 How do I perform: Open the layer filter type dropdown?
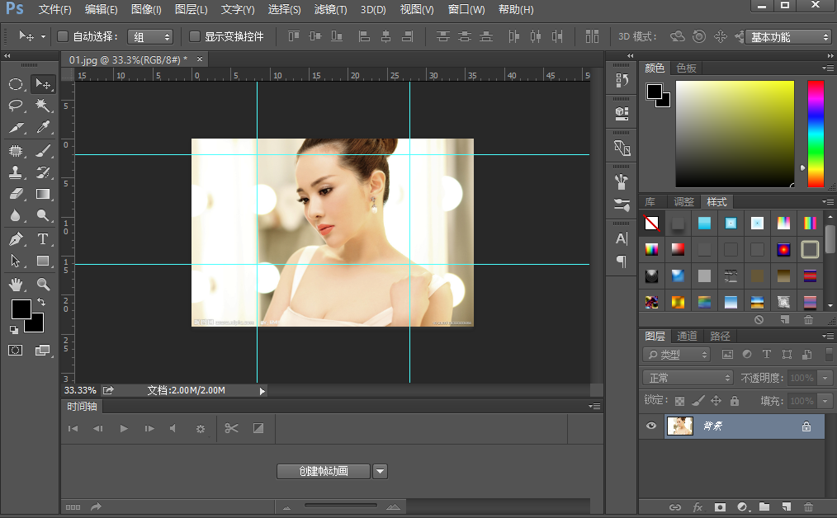click(676, 354)
